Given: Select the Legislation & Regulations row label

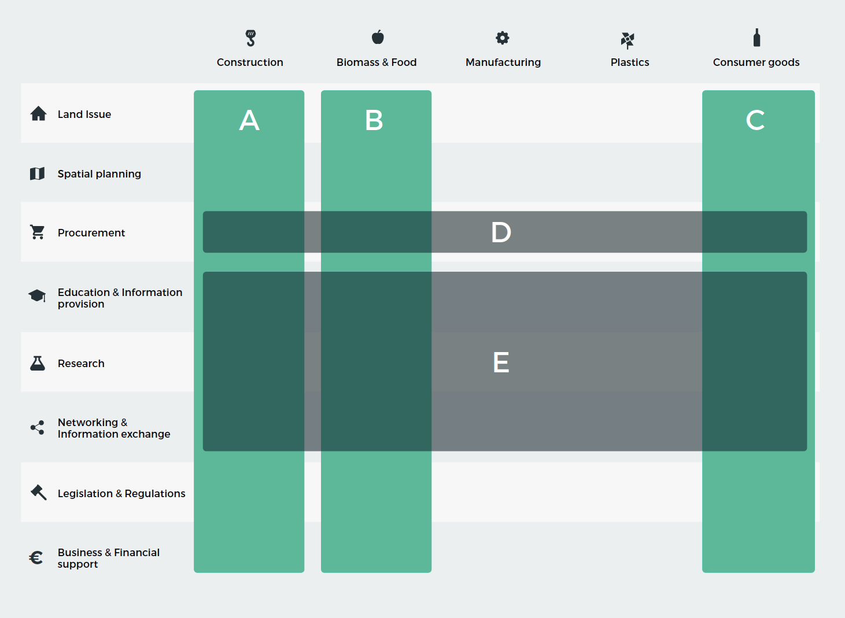Looking at the screenshot, I should (121, 494).
